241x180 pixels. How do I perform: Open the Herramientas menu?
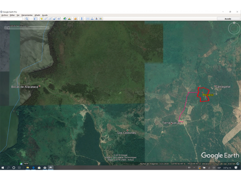click(27, 15)
